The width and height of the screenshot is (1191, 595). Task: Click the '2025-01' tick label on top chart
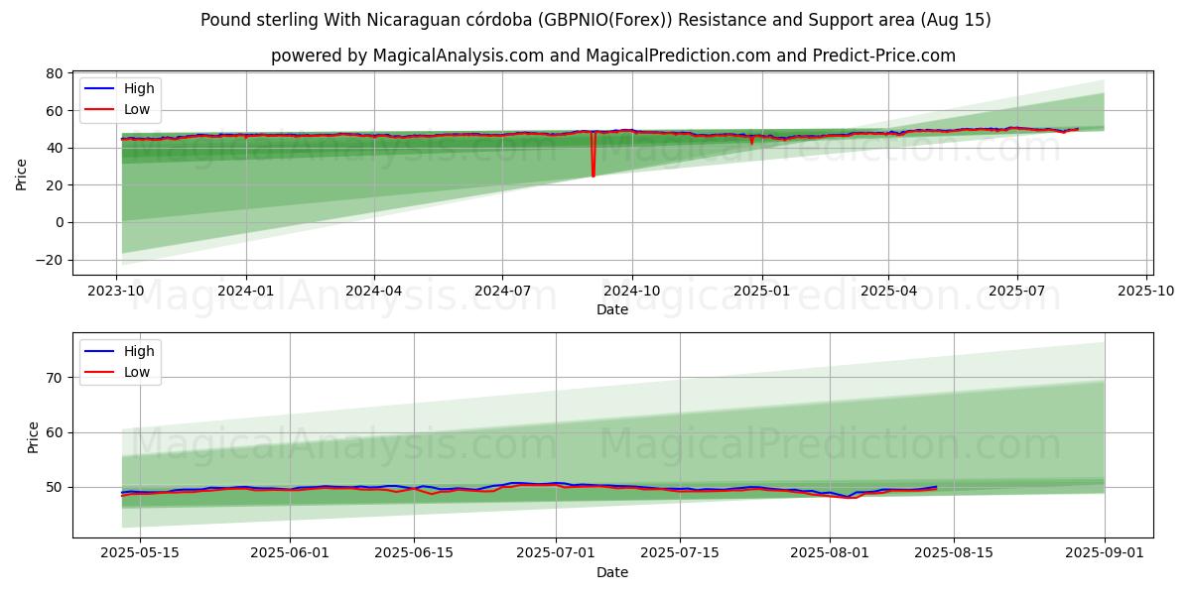pos(761,292)
